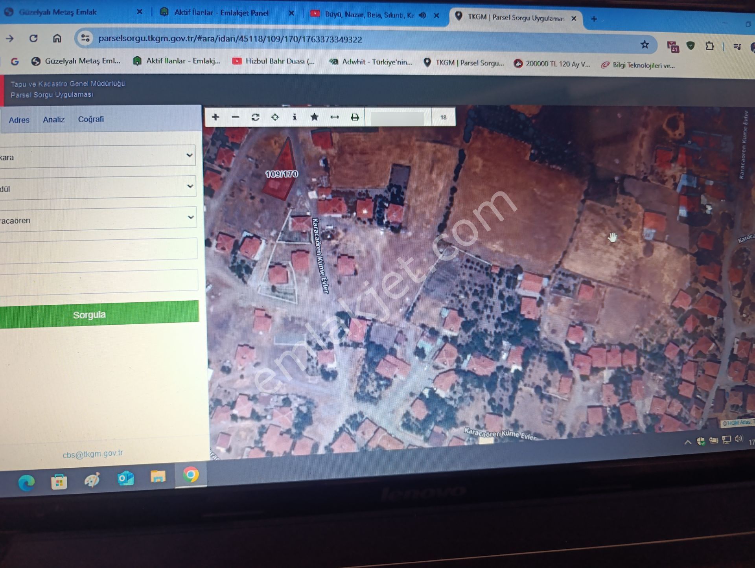The image size is (755, 568).
Task: Click the first empty parcel input field
Action: coord(98,249)
